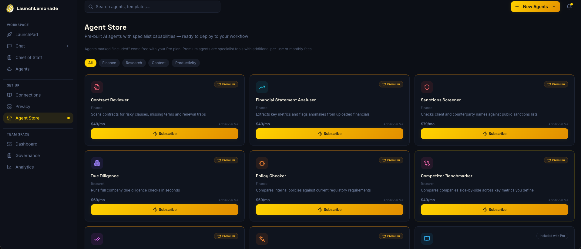Screen dimensions: 581x249
Task: Toggle the Productivity filter pill
Action: coord(185,63)
